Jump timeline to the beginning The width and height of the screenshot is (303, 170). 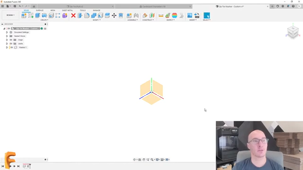[x=3, y=166]
